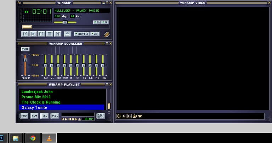The width and height of the screenshot is (272, 143).
Task: Click the Winamp lightning bolt logo
Action: [107, 34]
